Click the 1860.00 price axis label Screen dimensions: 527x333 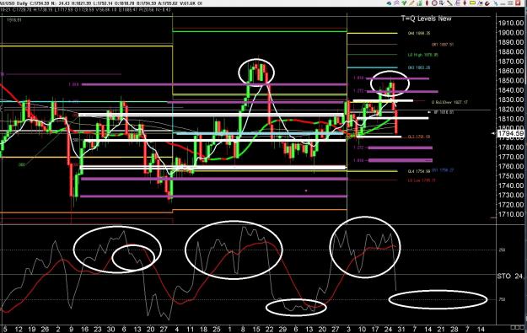pos(510,71)
